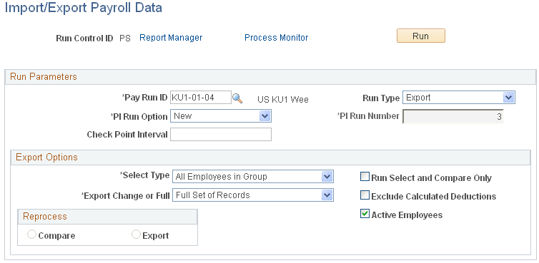Open the Process Monitor link
The image size is (539, 263).
276,38
